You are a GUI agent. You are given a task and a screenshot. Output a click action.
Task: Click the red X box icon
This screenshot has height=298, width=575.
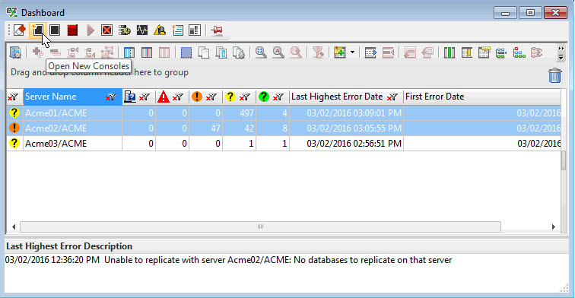click(x=106, y=30)
